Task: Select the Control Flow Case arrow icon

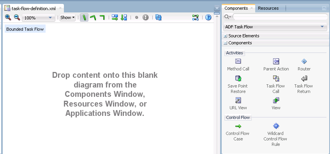Action: point(238,126)
